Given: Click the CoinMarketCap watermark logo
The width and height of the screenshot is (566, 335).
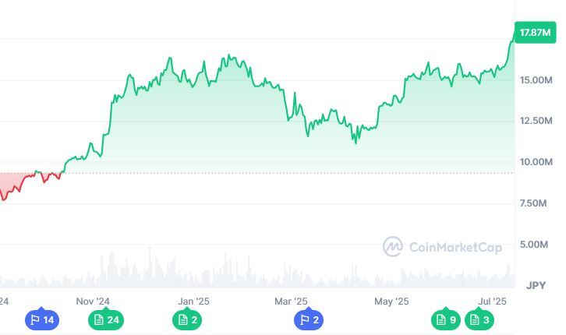Looking at the screenshot, I should click(442, 247).
